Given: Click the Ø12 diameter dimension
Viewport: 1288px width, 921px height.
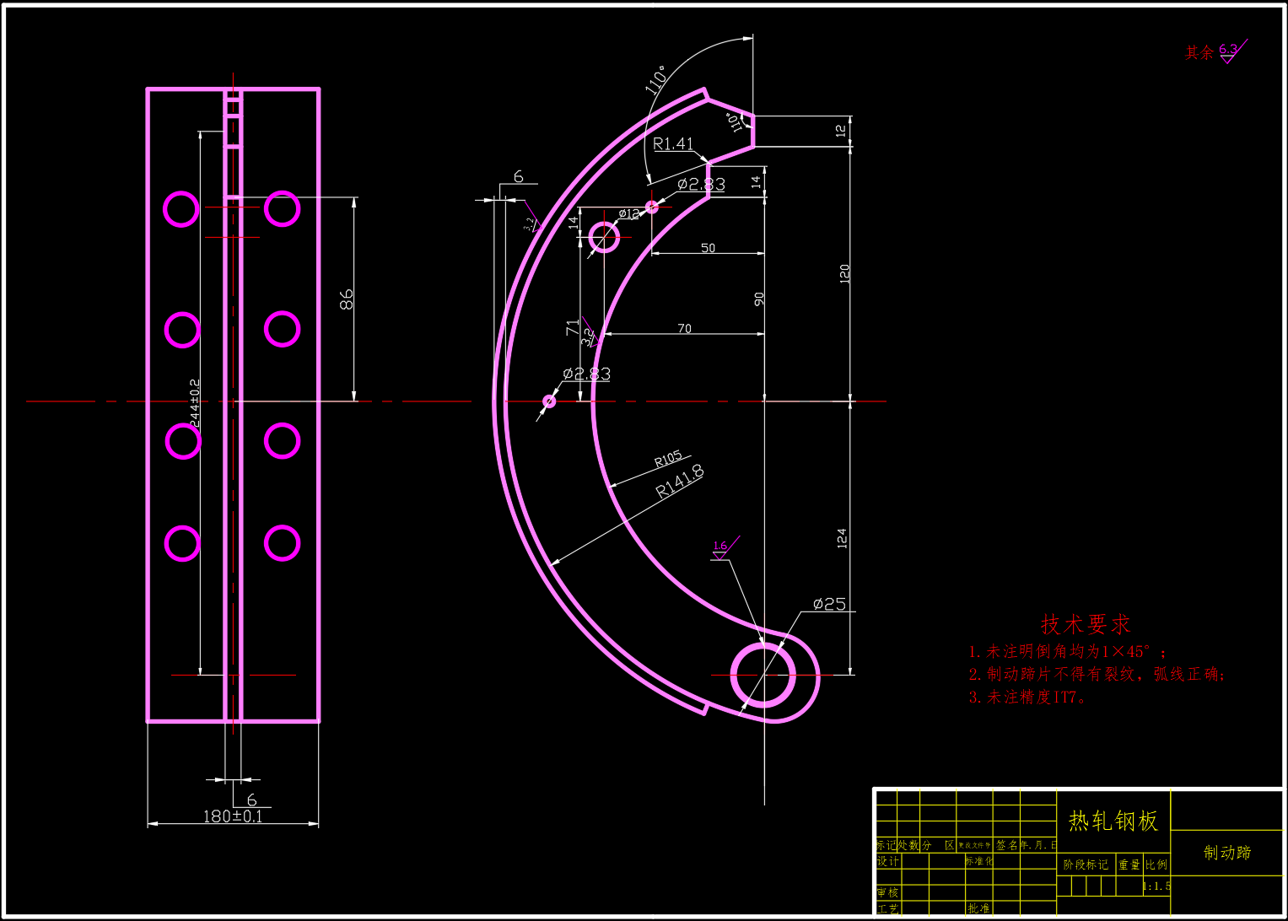Looking at the screenshot, I should point(629,213).
